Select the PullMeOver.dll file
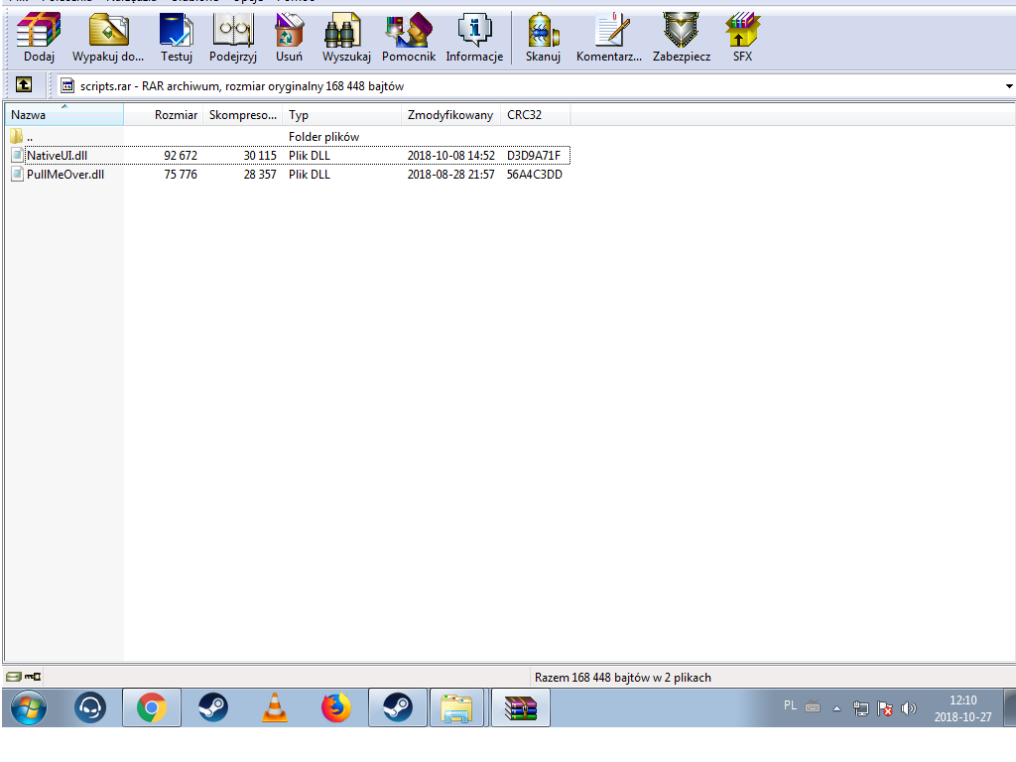The image size is (1016, 762). 65,175
